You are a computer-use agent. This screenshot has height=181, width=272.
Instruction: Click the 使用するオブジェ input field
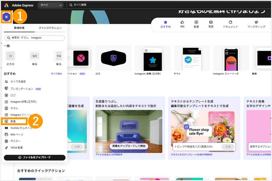(260, 147)
